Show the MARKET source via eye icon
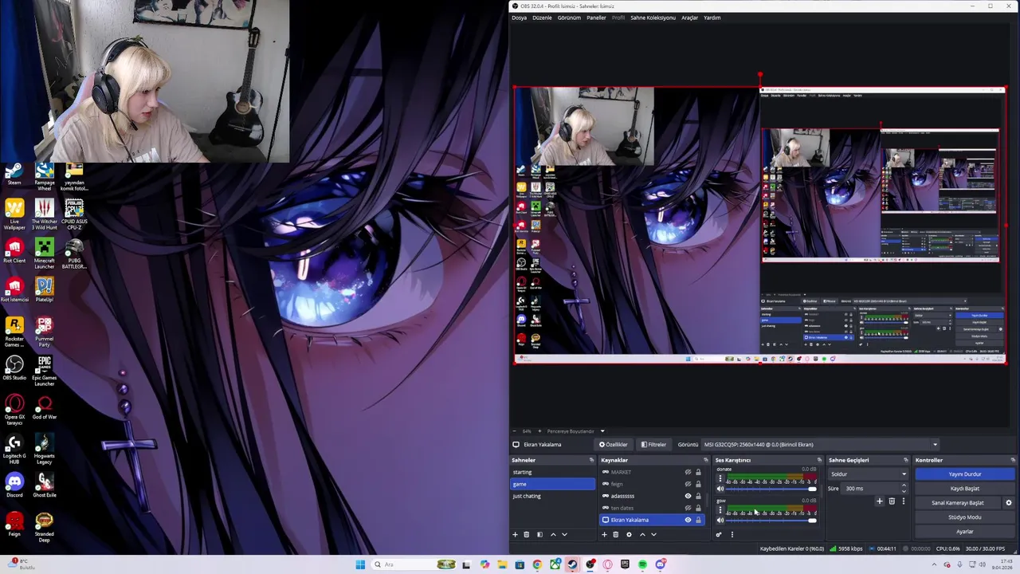Image resolution: width=1020 pixels, height=574 pixels. pyautogui.click(x=688, y=472)
